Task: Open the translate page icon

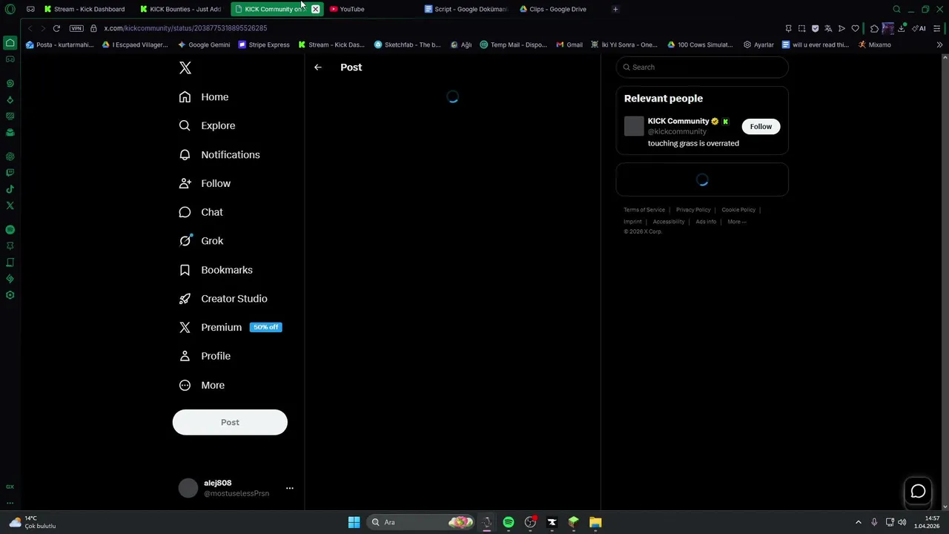Action: point(828,28)
